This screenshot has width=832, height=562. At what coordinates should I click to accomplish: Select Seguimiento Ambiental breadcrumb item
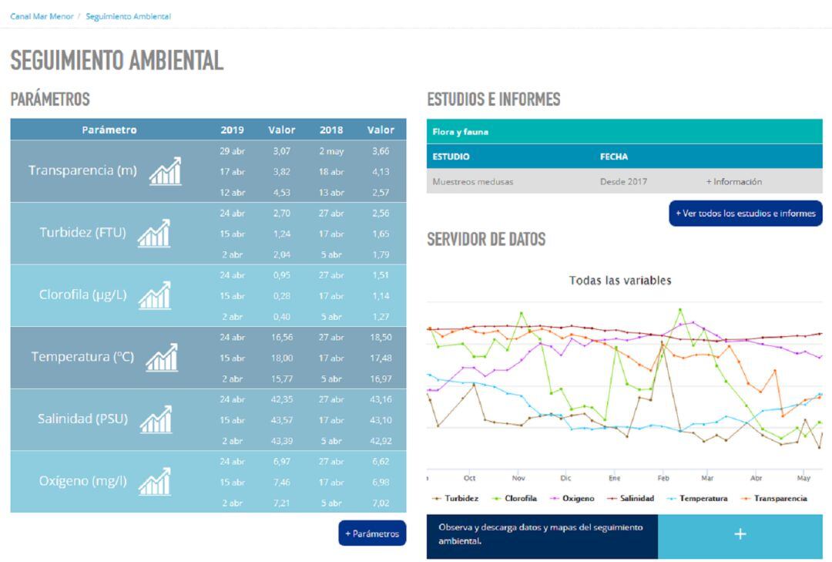(128, 16)
